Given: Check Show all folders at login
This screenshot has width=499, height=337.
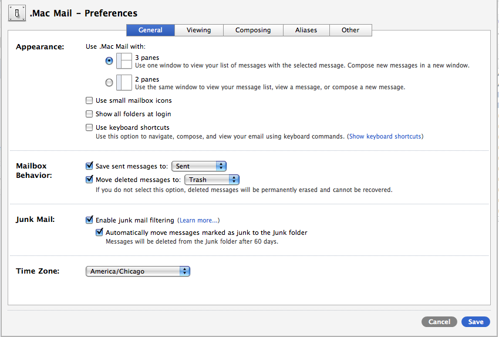Looking at the screenshot, I should click(x=89, y=114).
